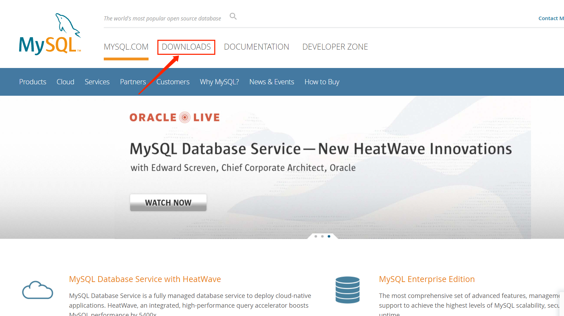Image resolution: width=564 pixels, height=316 pixels.
Task: Open the Why MySQL? menu
Action: click(x=219, y=82)
